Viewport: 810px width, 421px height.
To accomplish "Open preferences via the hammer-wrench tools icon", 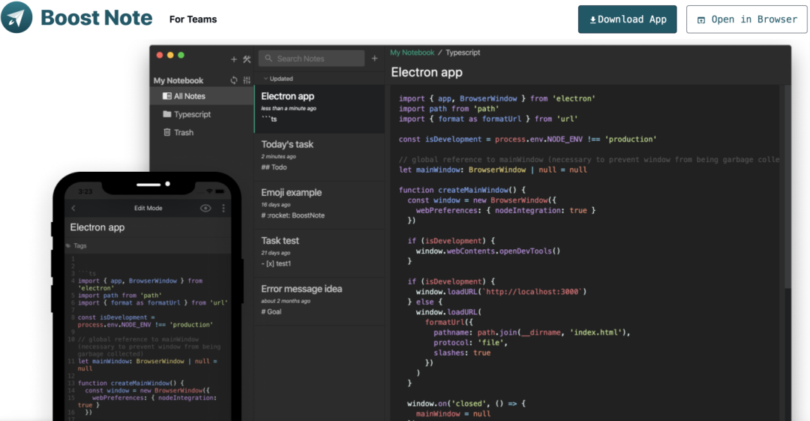I will coord(246,59).
